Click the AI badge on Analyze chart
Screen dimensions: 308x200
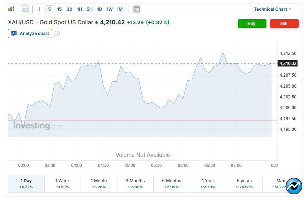[x=14, y=34]
